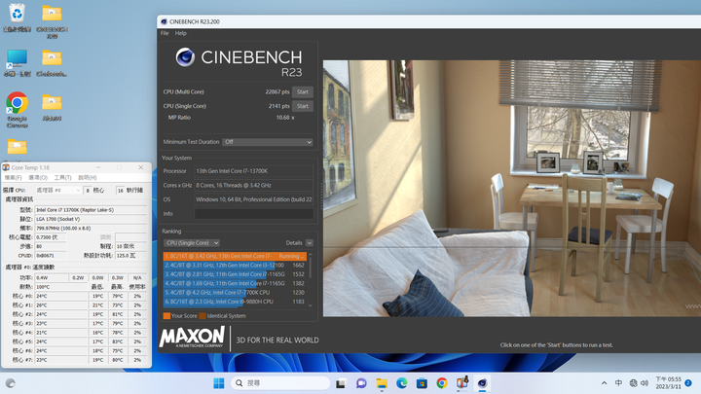The height and width of the screenshot is (394, 701).
Task: Open the 選項(O) menu in Core Temp
Action: 38,178
